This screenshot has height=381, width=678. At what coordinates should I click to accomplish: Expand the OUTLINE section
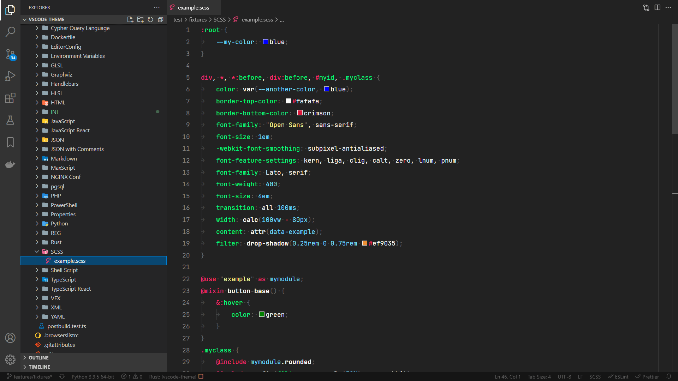tap(38, 357)
